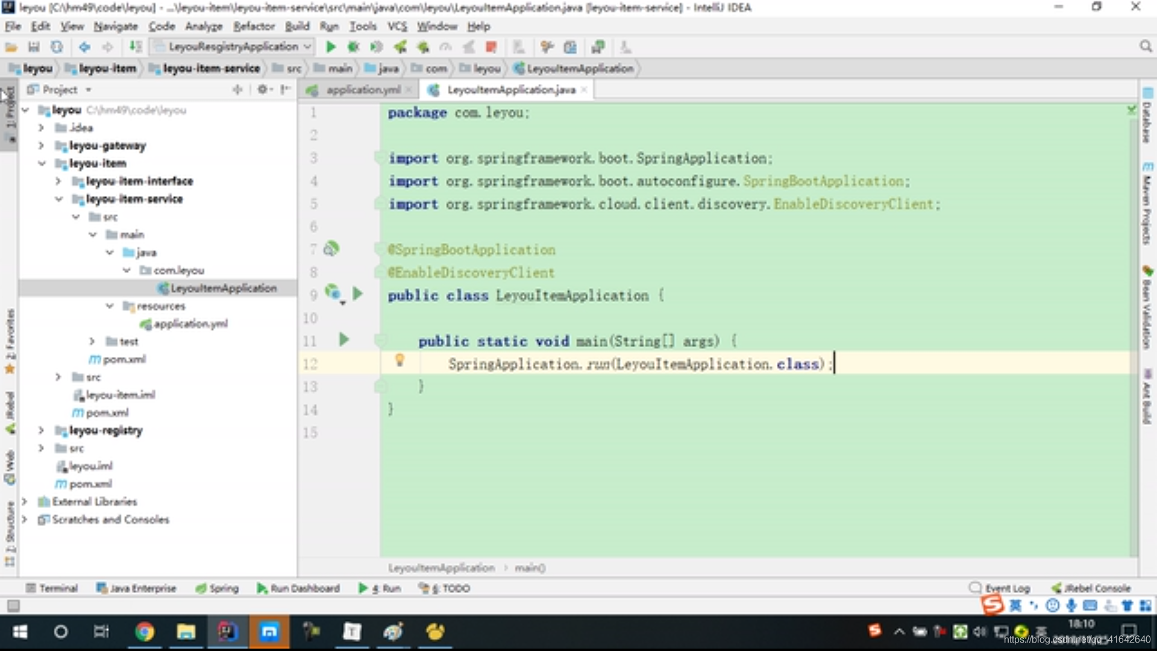Click the red Stop button in toolbar
This screenshot has height=651, width=1157.
point(491,47)
